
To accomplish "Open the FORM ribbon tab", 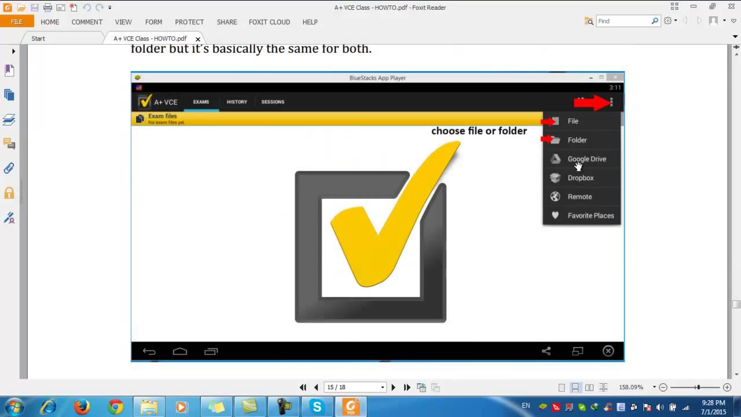I will coord(153,22).
